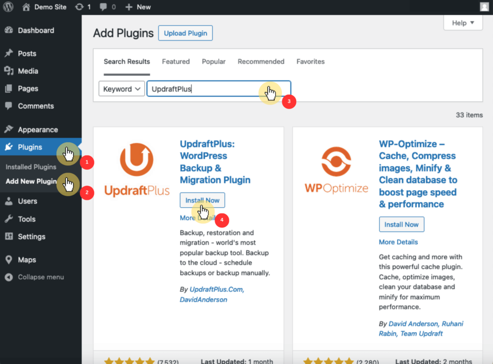The height and width of the screenshot is (364, 493).
Task: Click the Users person icon
Action: (9, 201)
